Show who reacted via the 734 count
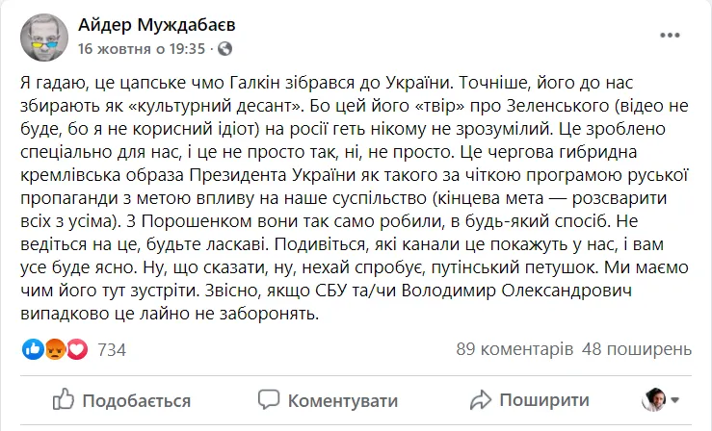The width and height of the screenshot is (712, 431). [112, 349]
